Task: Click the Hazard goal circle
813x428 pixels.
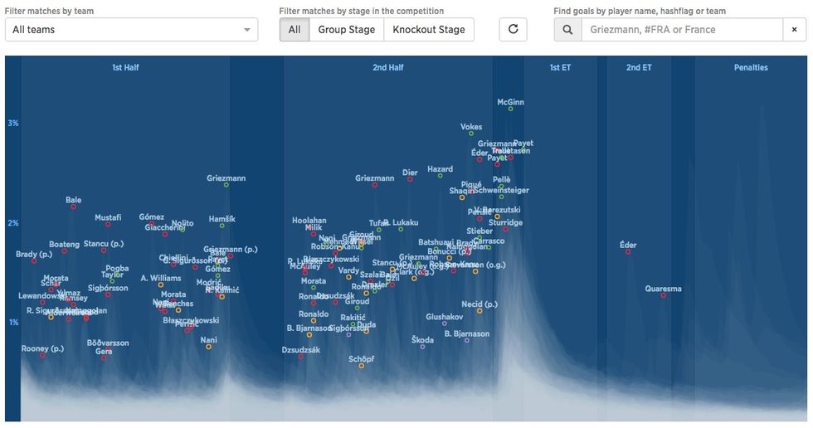Action: pyautogui.click(x=441, y=176)
